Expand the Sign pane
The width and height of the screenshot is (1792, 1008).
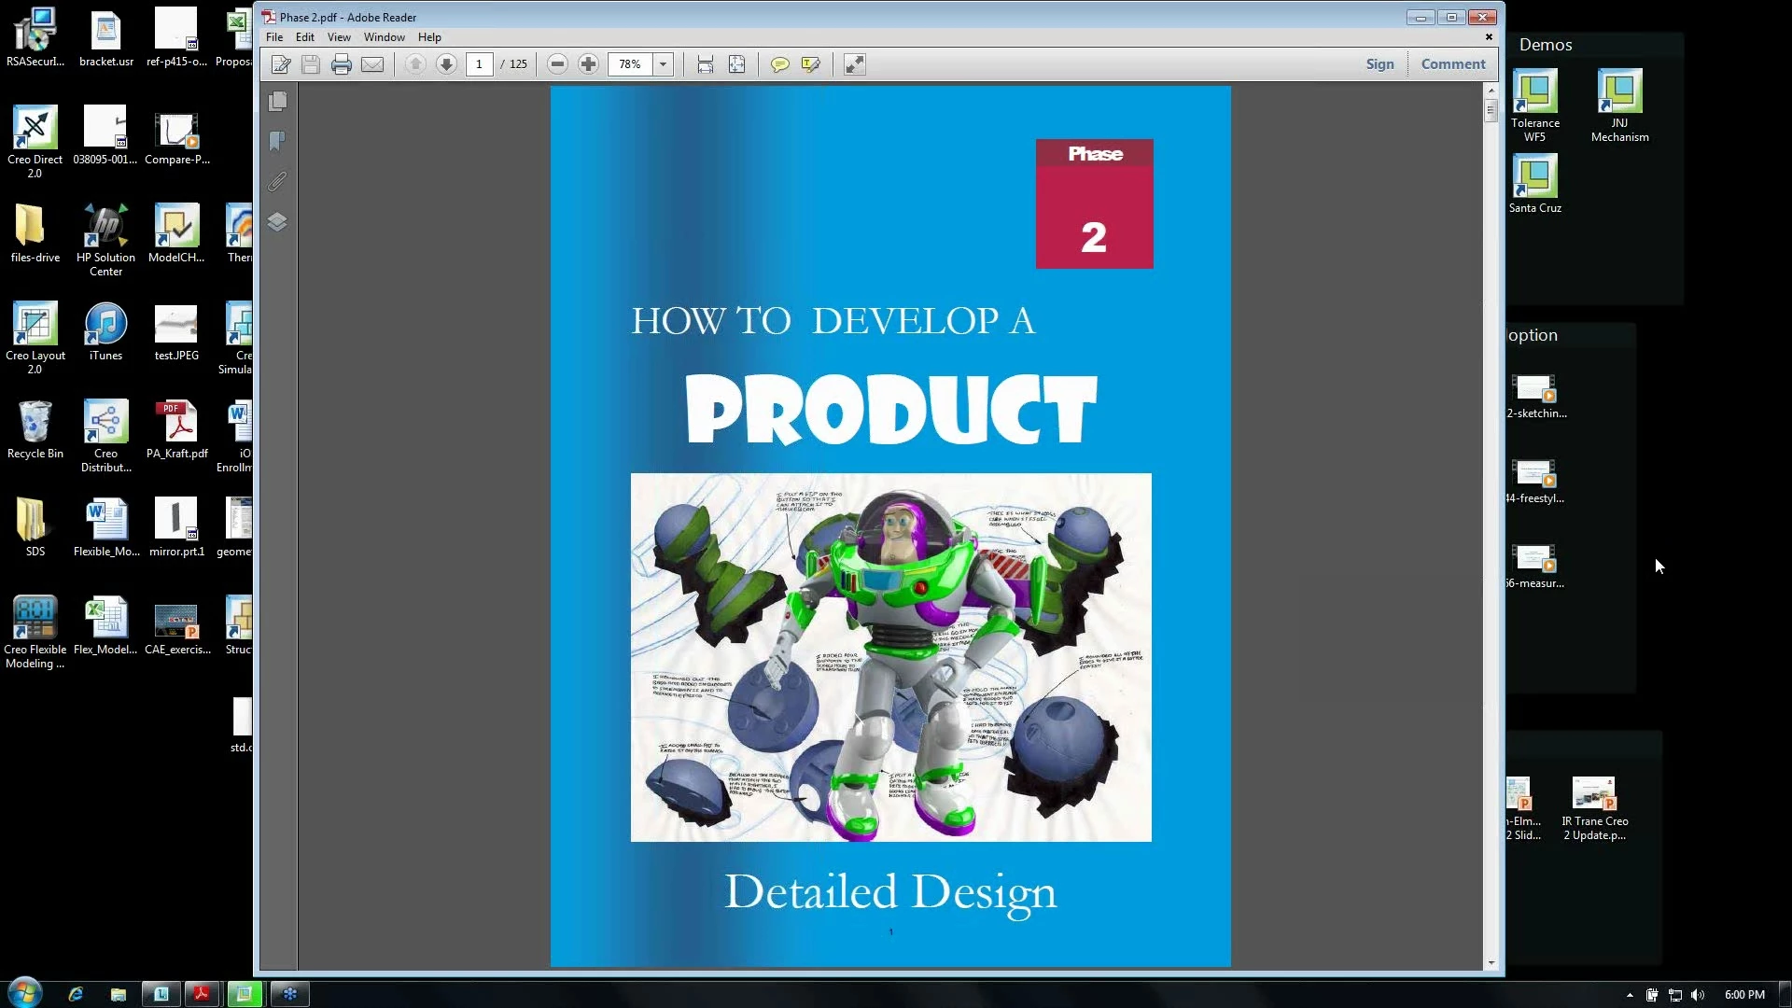pyautogui.click(x=1379, y=64)
